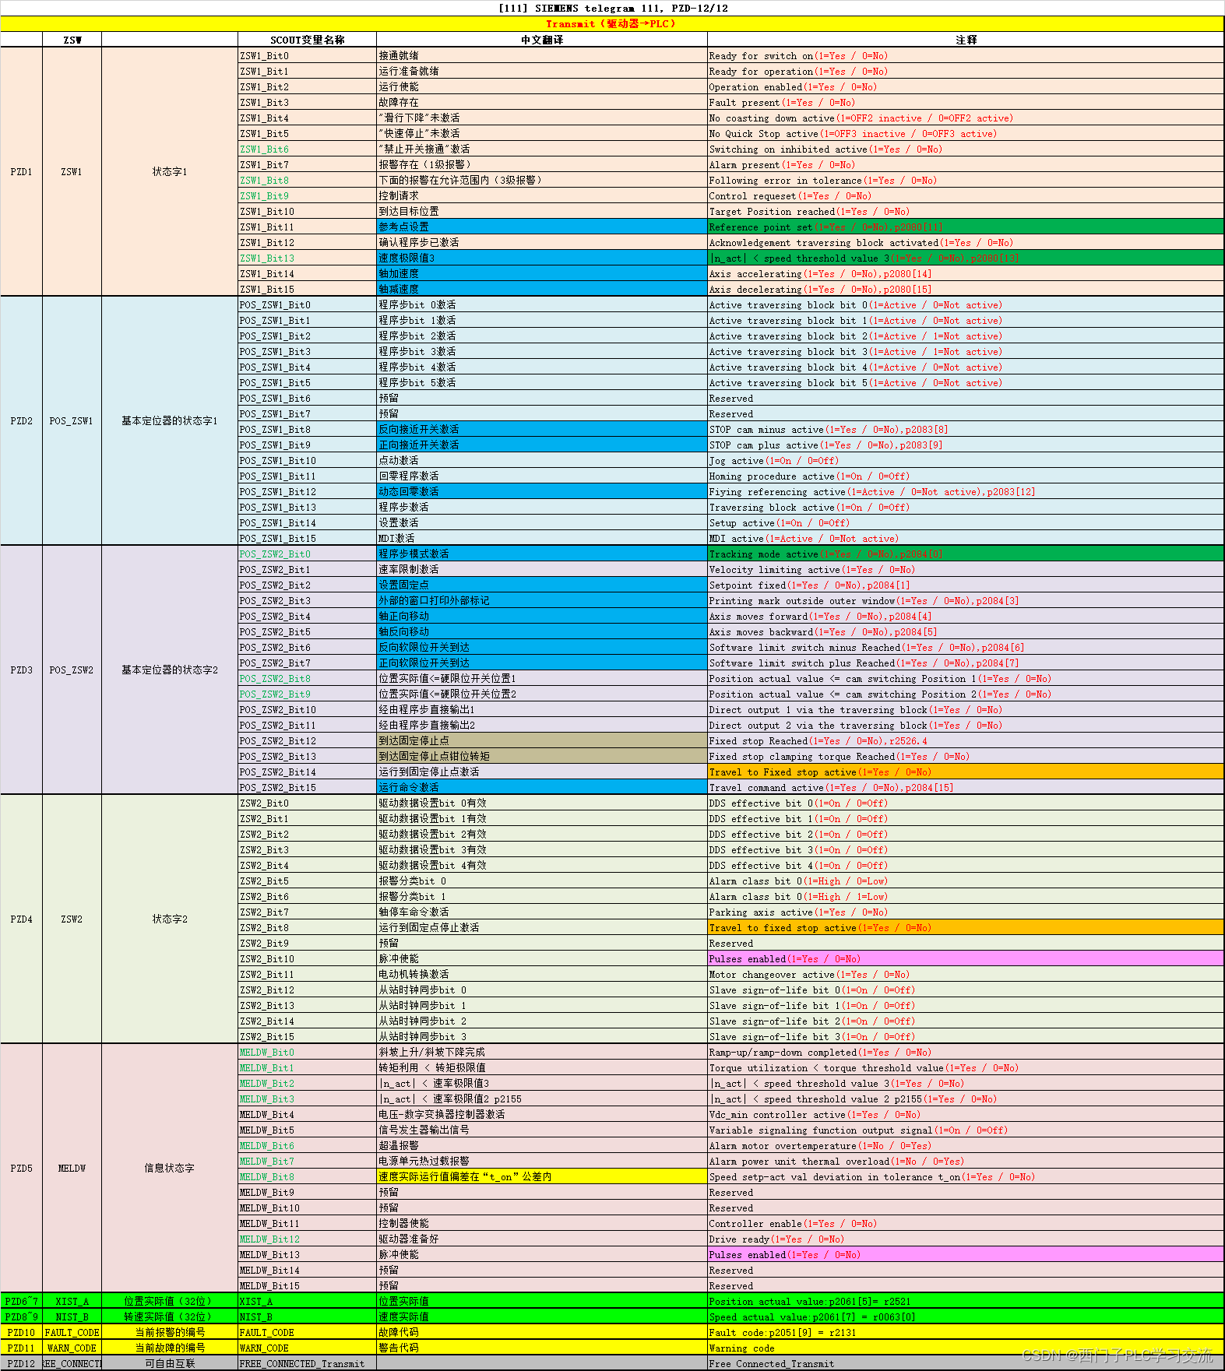The image size is (1225, 1371).
Task: Select the 'Parking axis active' comment cell
Action: point(965,912)
